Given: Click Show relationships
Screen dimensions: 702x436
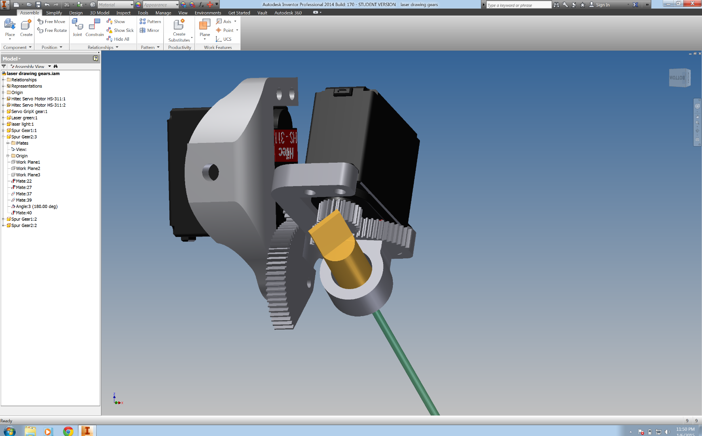Looking at the screenshot, I should point(116,21).
